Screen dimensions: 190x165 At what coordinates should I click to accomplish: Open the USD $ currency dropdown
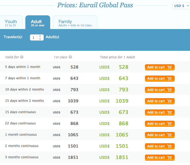(181, 6)
